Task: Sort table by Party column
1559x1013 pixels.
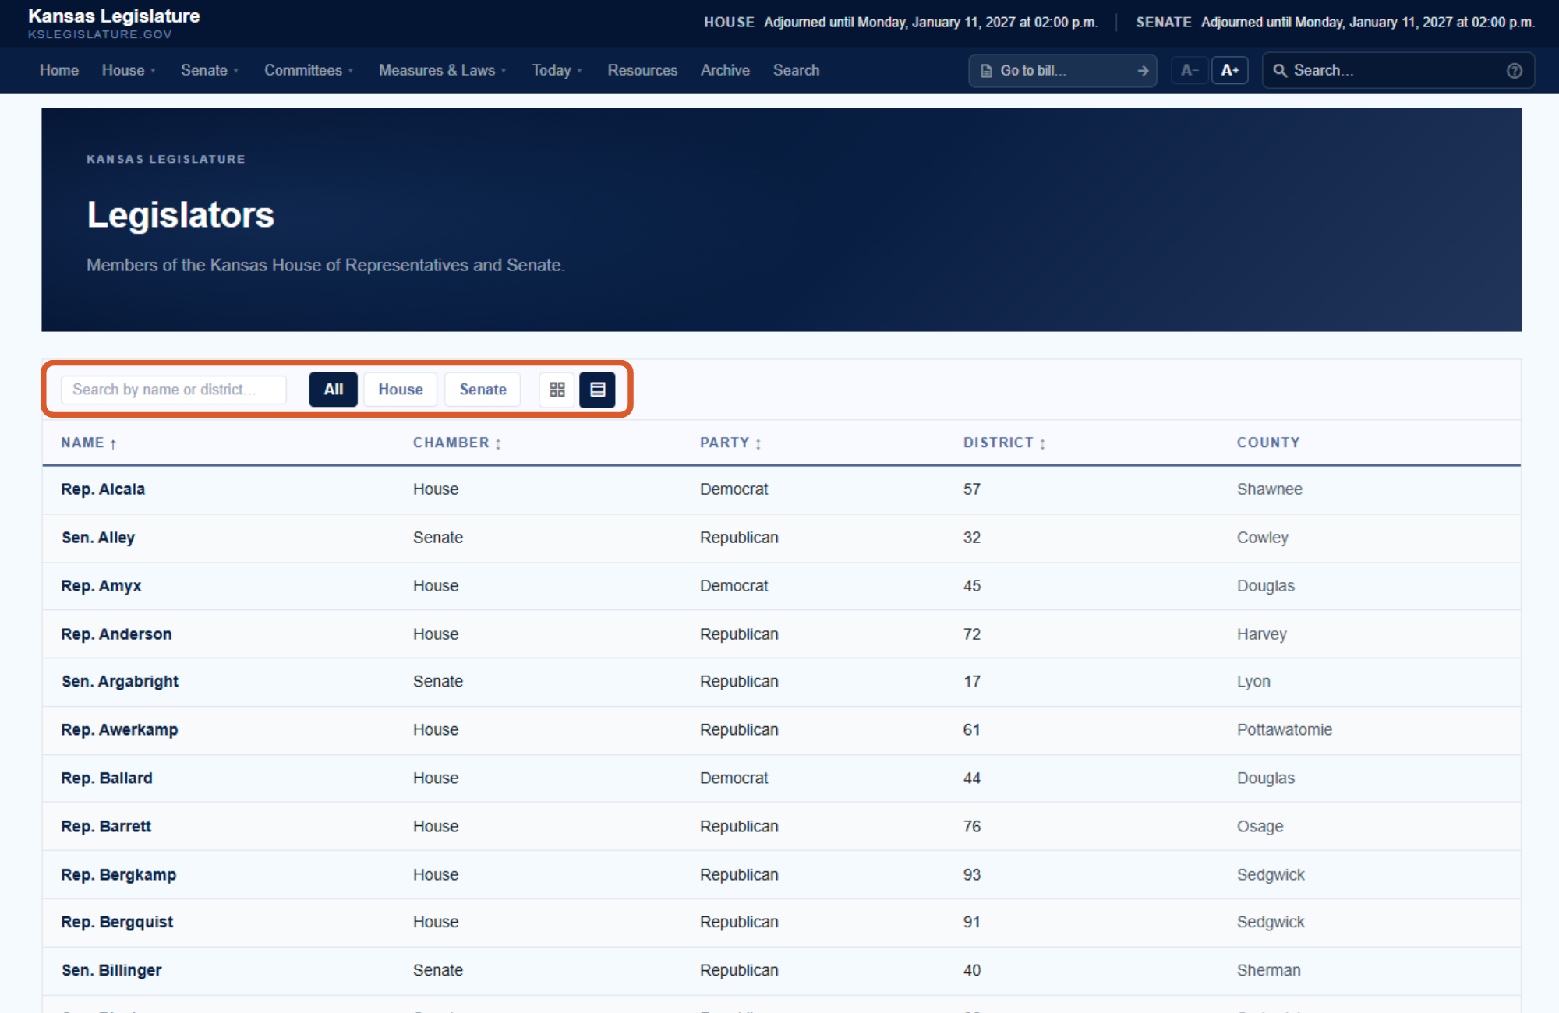Action: click(x=731, y=443)
